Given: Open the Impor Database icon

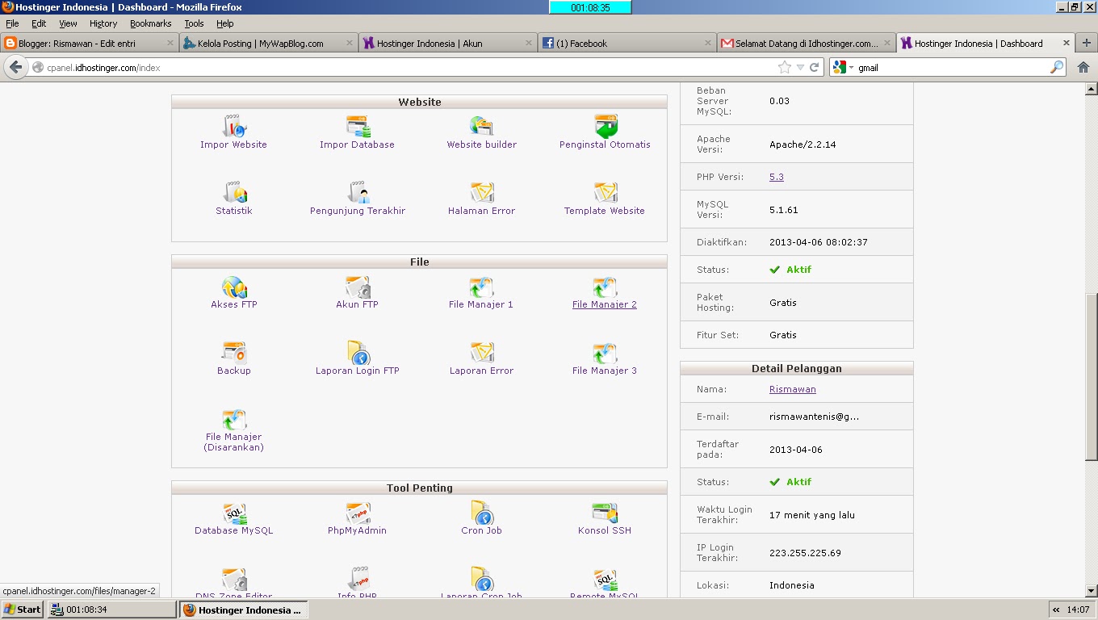Looking at the screenshot, I should click(x=358, y=126).
